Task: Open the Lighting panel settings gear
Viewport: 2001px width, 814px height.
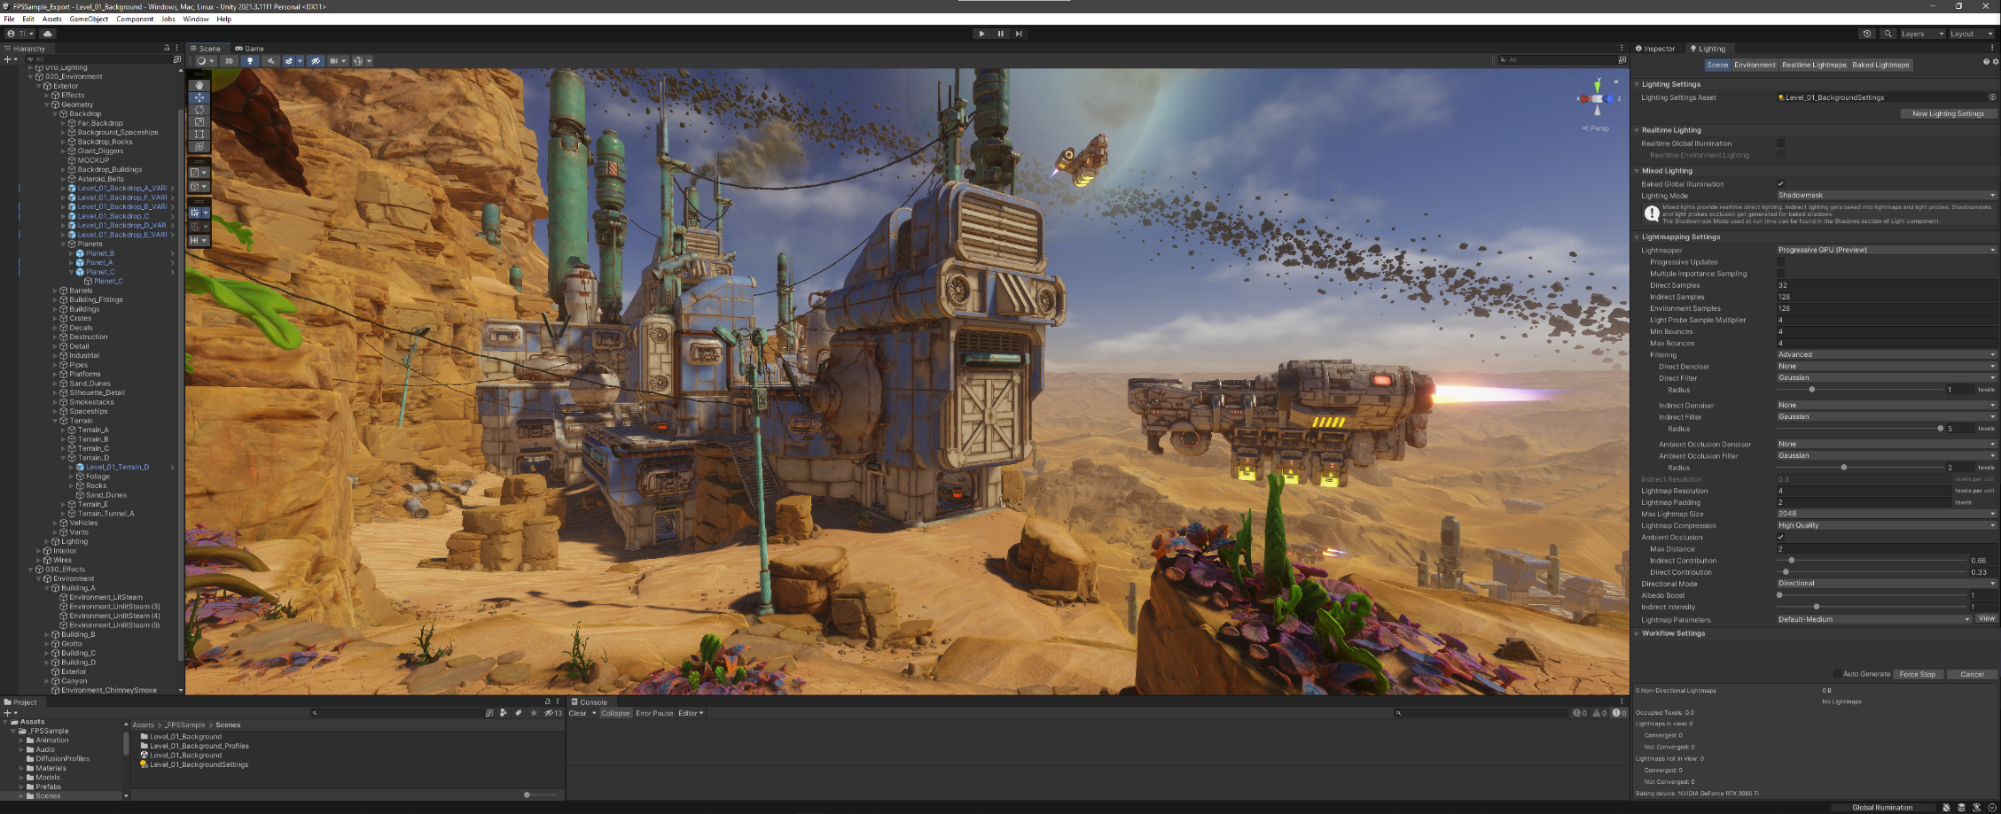Action: click(1996, 62)
